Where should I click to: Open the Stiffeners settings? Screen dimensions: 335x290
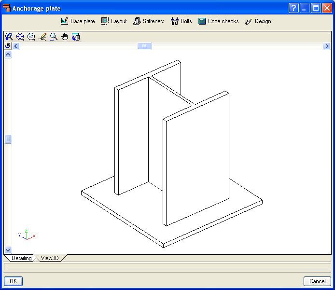coord(149,21)
